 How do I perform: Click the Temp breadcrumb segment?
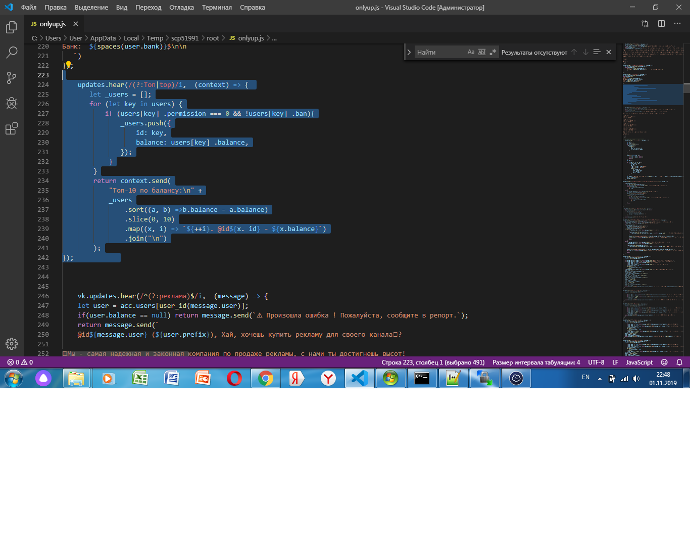pyautogui.click(x=155, y=38)
